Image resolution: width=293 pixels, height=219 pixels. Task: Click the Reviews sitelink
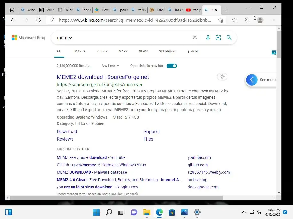point(65,139)
